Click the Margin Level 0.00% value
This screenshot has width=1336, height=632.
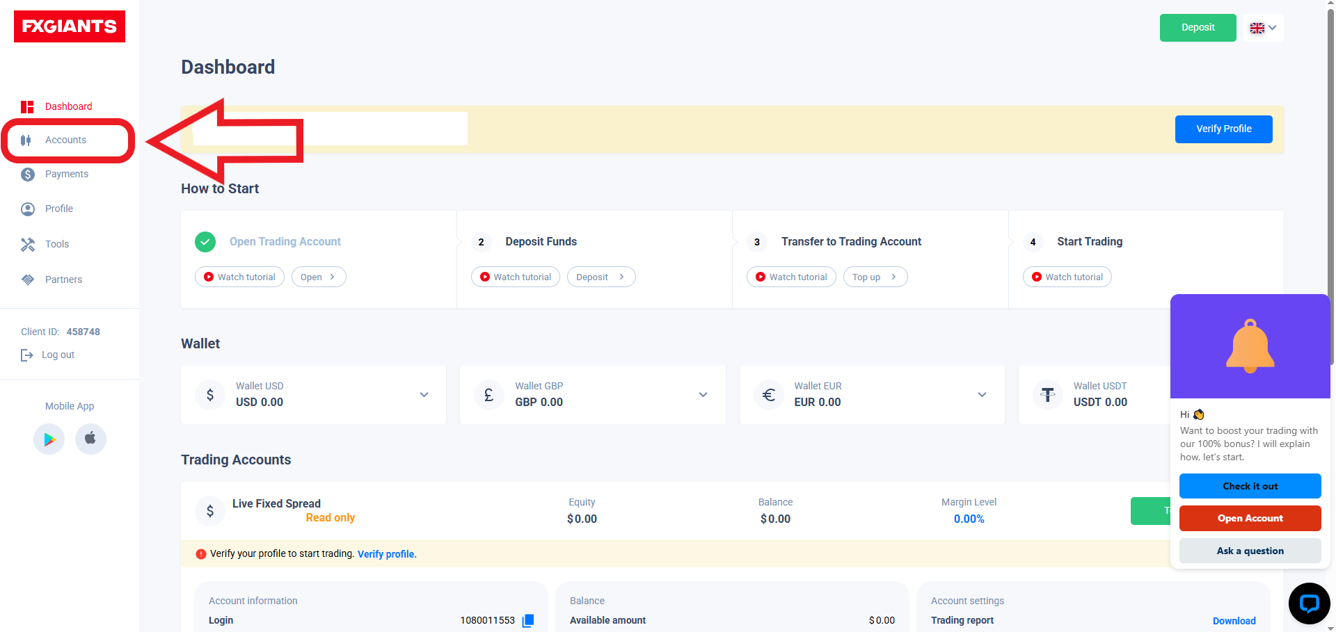[x=969, y=519]
